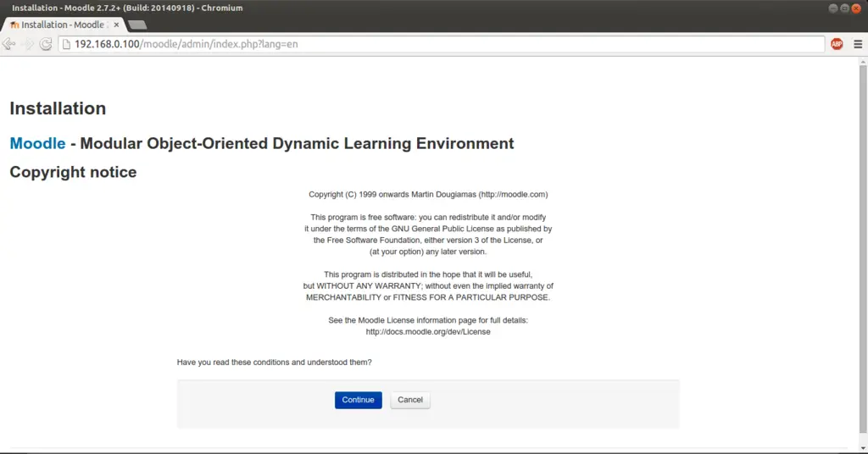Click 'See the Moodle License information' line
The image size is (868, 454).
428,320
